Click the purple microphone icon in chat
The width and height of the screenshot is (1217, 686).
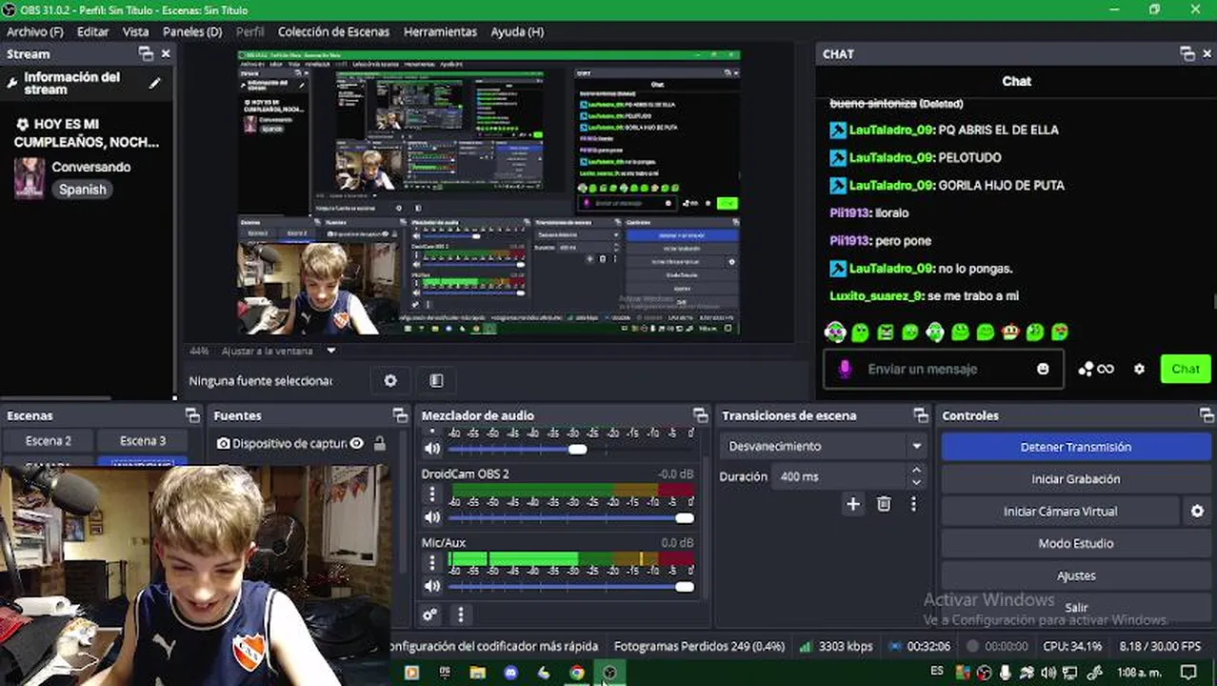click(844, 369)
